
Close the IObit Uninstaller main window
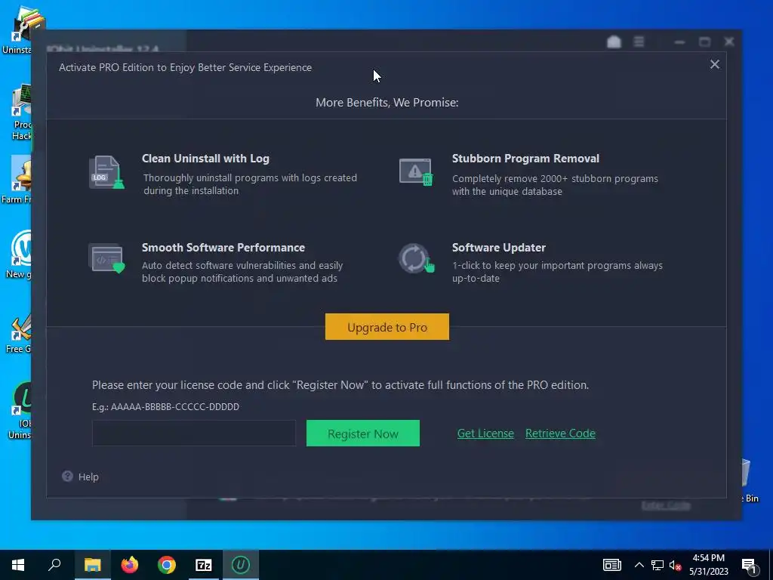tap(729, 42)
